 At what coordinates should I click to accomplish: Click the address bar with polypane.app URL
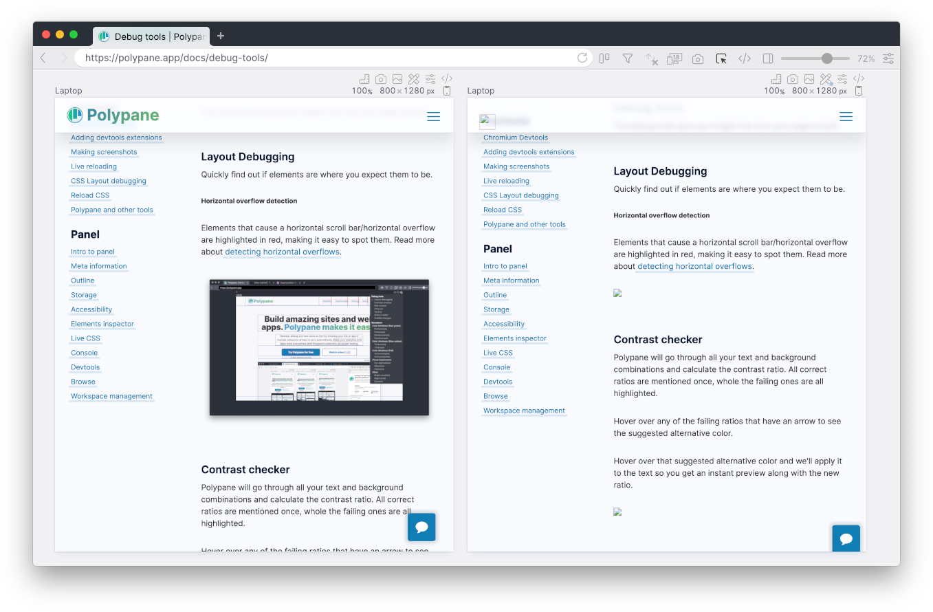click(333, 58)
